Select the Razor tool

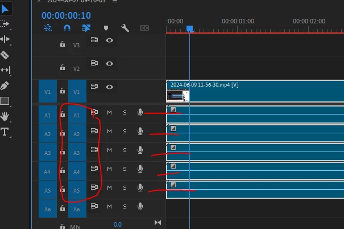click(5, 55)
